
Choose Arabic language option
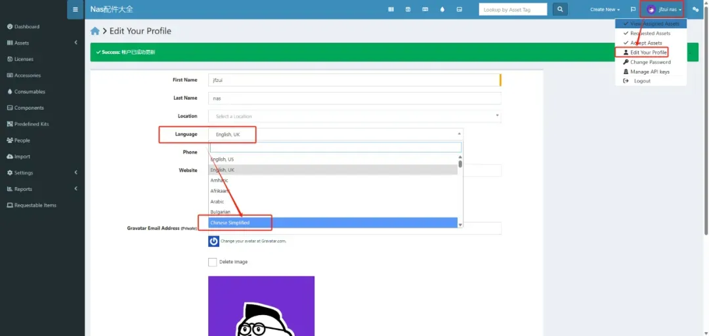click(333, 201)
